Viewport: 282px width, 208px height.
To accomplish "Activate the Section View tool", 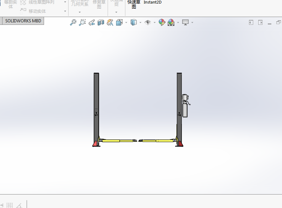I will 101,22.
